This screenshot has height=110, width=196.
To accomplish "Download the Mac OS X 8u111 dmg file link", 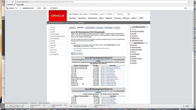I will pyautogui.click(x=108, y=76).
